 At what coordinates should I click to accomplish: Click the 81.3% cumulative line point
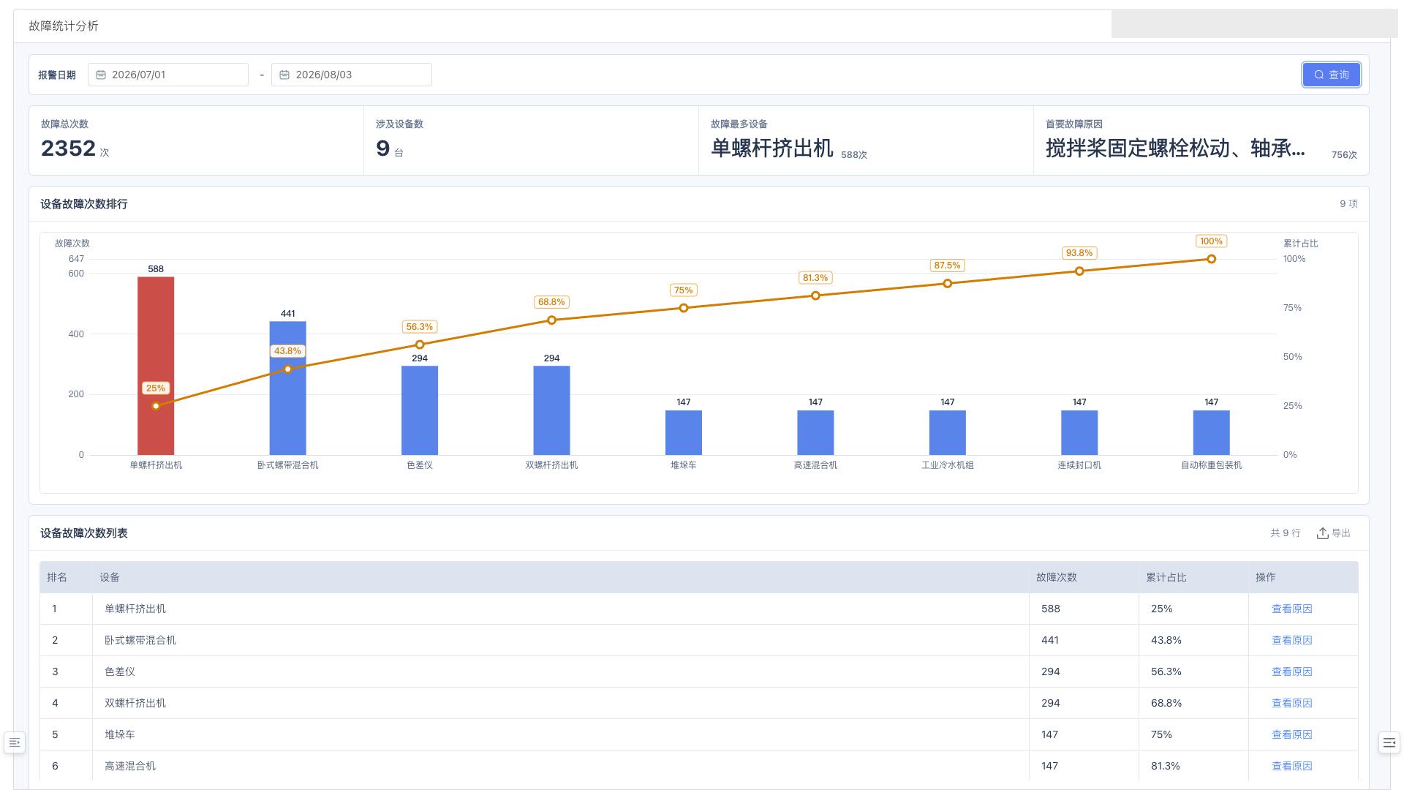[815, 296]
